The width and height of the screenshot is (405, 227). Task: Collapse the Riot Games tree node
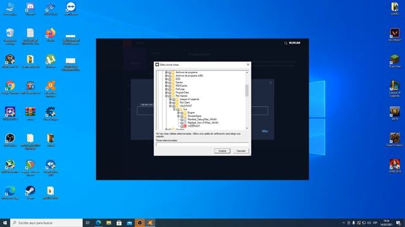(x=166, y=96)
